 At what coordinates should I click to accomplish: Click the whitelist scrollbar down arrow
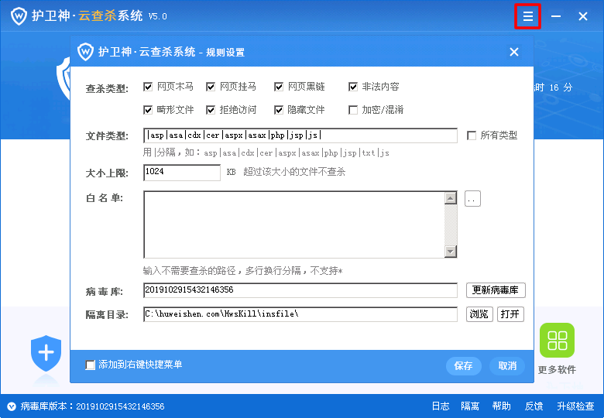pyautogui.click(x=451, y=252)
